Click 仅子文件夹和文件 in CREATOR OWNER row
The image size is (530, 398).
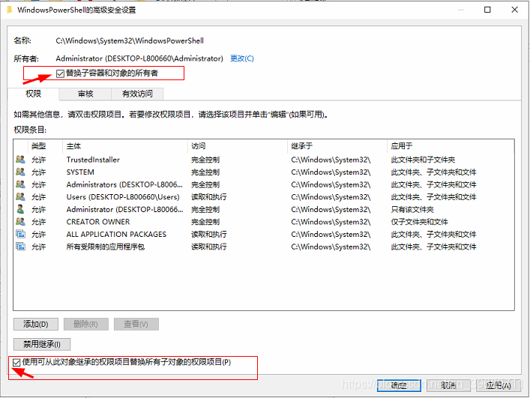coord(420,222)
